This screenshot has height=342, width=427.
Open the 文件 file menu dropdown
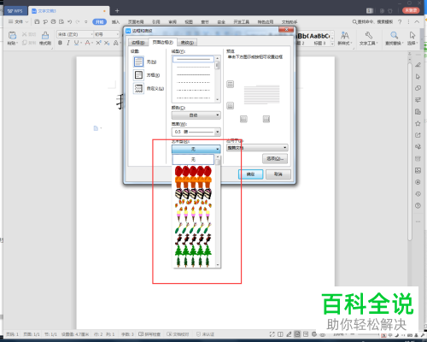click(x=19, y=21)
